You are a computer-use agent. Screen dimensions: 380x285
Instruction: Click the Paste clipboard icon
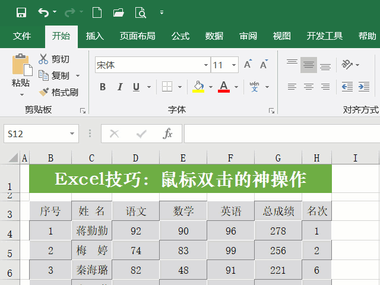(x=23, y=65)
